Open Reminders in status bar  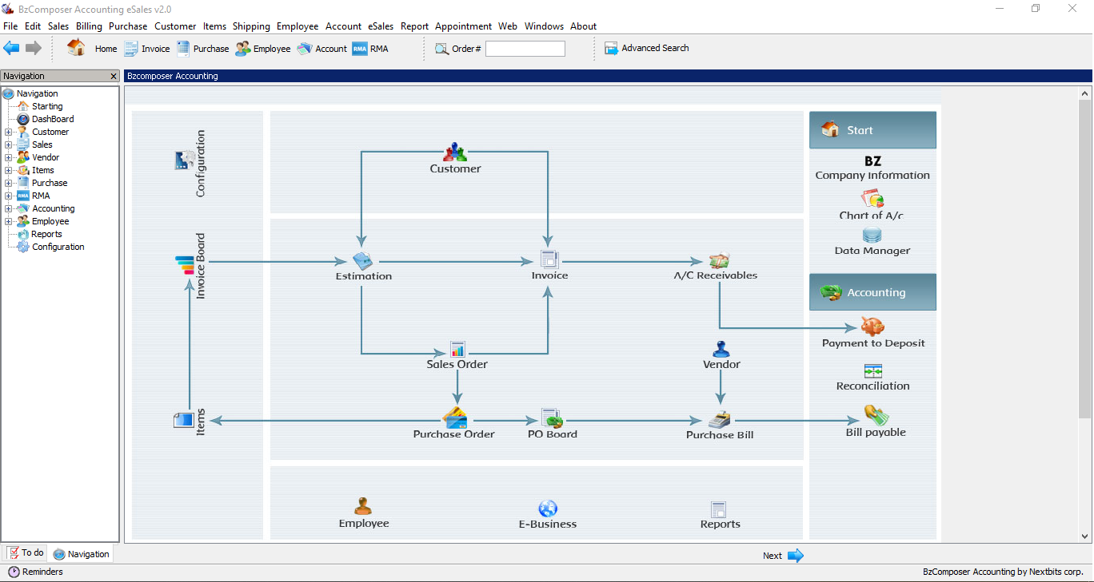pyautogui.click(x=36, y=572)
